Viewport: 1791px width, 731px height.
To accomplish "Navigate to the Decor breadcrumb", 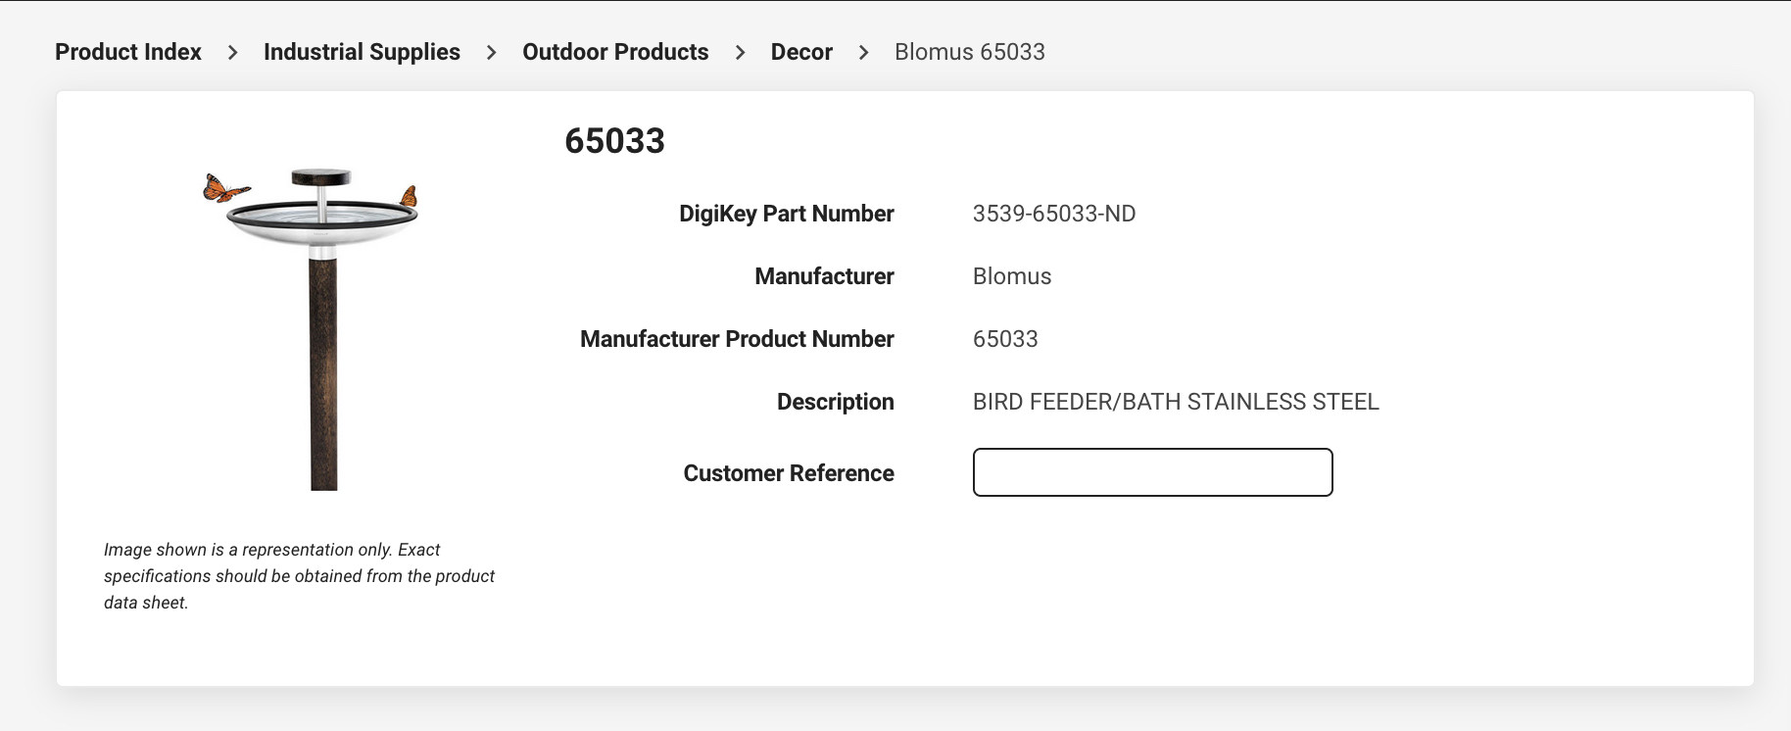I will pyautogui.click(x=801, y=52).
